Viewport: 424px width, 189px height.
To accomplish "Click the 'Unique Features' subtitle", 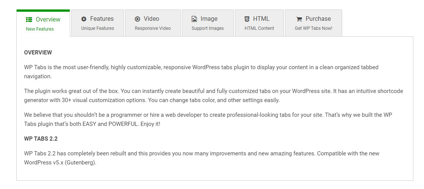I will (x=98, y=28).
